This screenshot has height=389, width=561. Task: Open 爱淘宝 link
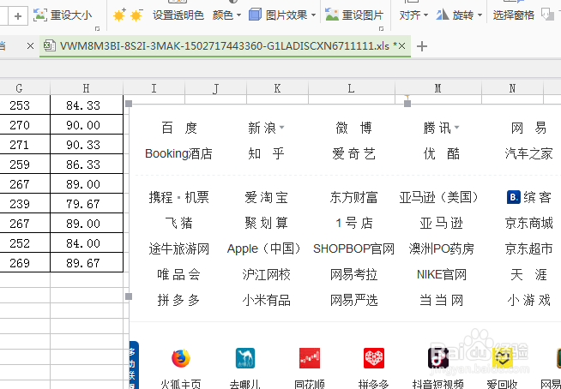click(266, 197)
